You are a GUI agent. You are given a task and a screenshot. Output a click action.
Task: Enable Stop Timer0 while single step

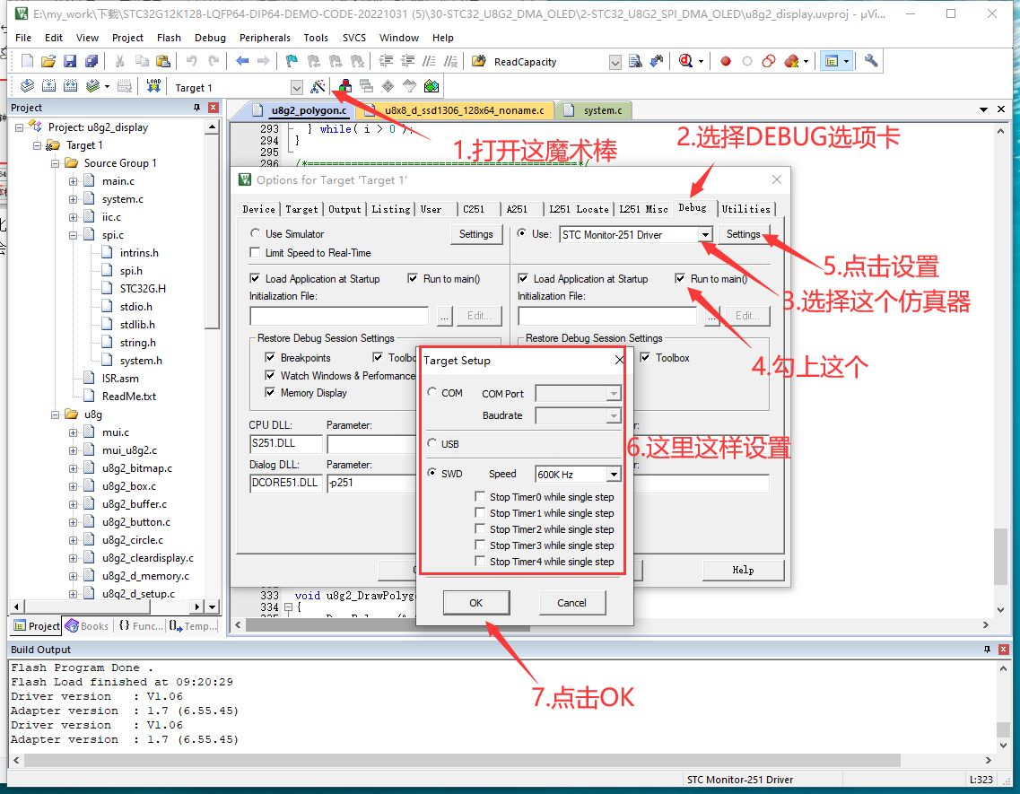481,497
